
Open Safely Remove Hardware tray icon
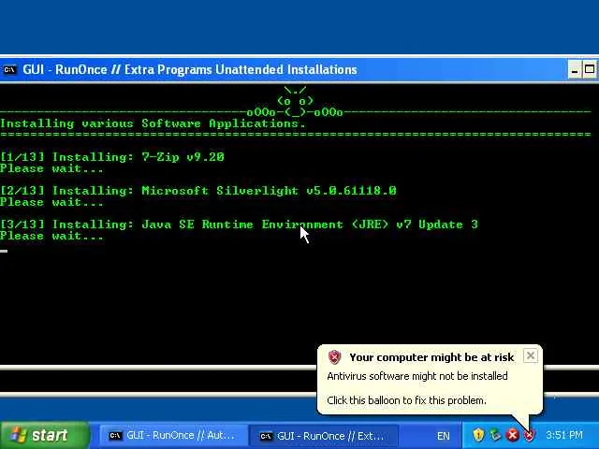pyautogui.click(x=495, y=435)
